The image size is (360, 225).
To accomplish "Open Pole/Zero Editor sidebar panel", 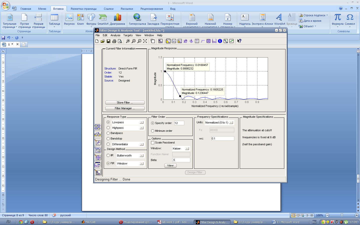I will (x=97, y=157).
